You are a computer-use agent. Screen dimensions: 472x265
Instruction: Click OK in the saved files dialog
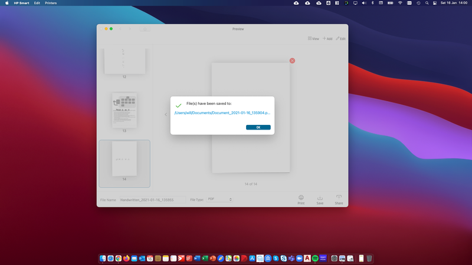click(258, 127)
